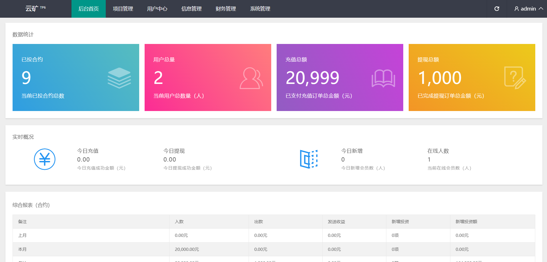Select the 提现总额 statistics card
The height and width of the screenshot is (262, 547).
pyautogui.click(x=472, y=77)
